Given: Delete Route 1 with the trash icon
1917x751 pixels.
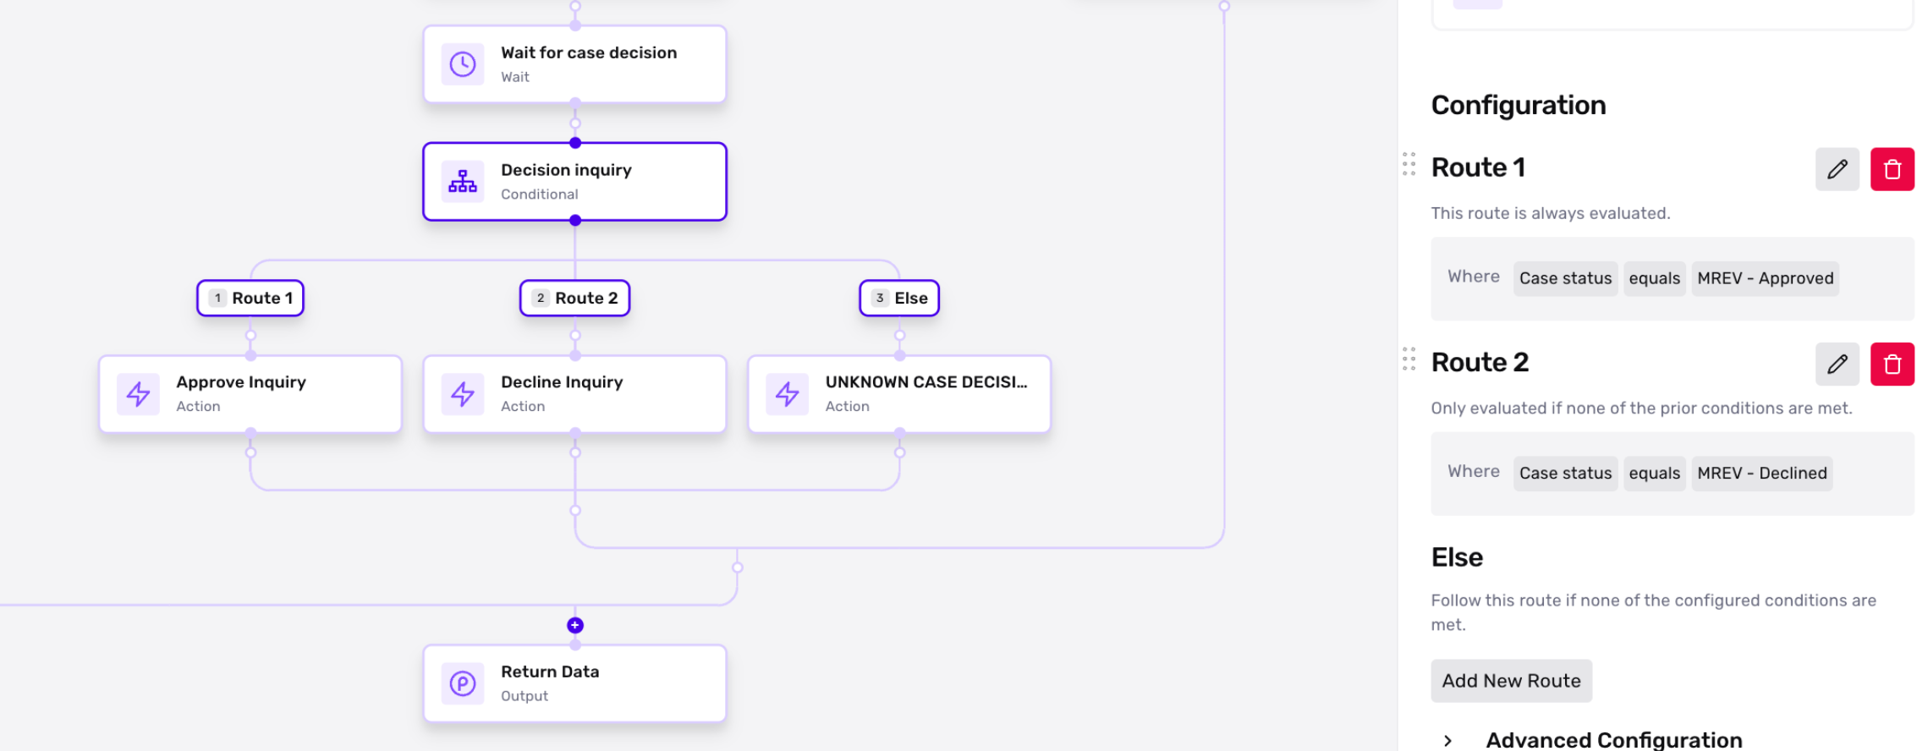Looking at the screenshot, I should tap(1892, 169).
